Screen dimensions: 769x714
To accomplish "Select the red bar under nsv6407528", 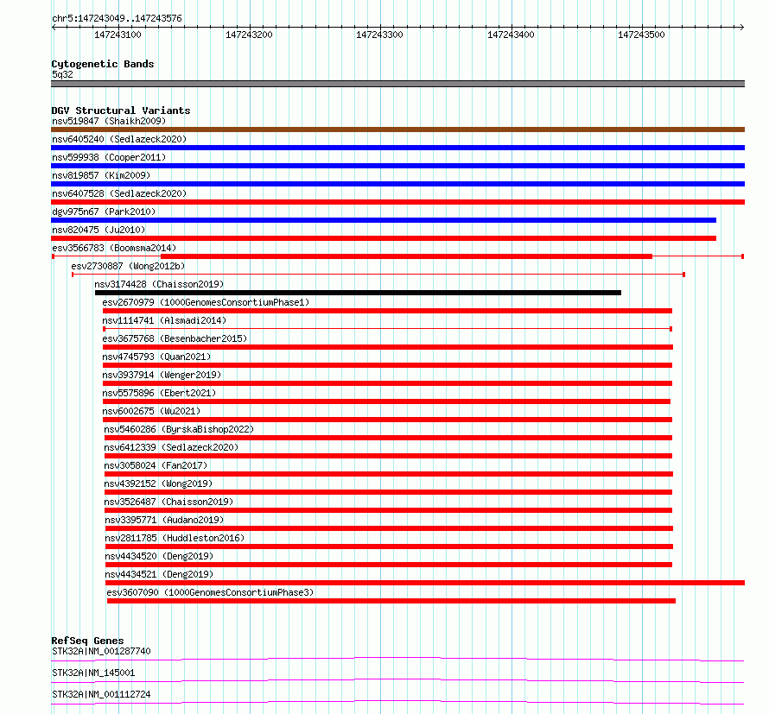I will pyautogui.click(x=397, y=202).
